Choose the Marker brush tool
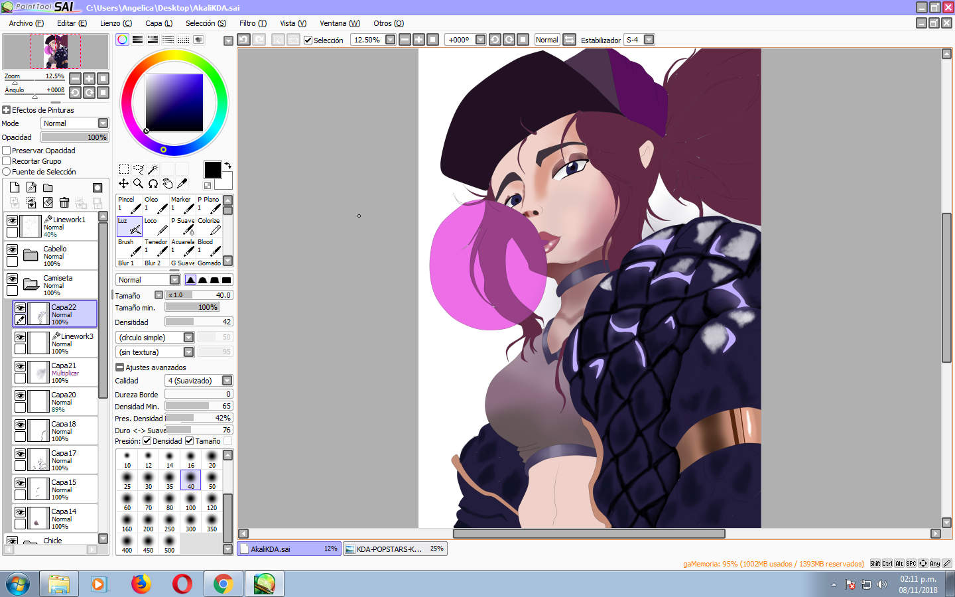Viewport: 955px width, 597px height. click(x=182, y=205)
